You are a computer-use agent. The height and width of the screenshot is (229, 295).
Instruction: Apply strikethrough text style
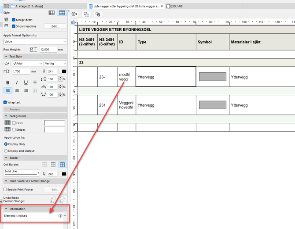pyautogui.click(x=35, y=82)
